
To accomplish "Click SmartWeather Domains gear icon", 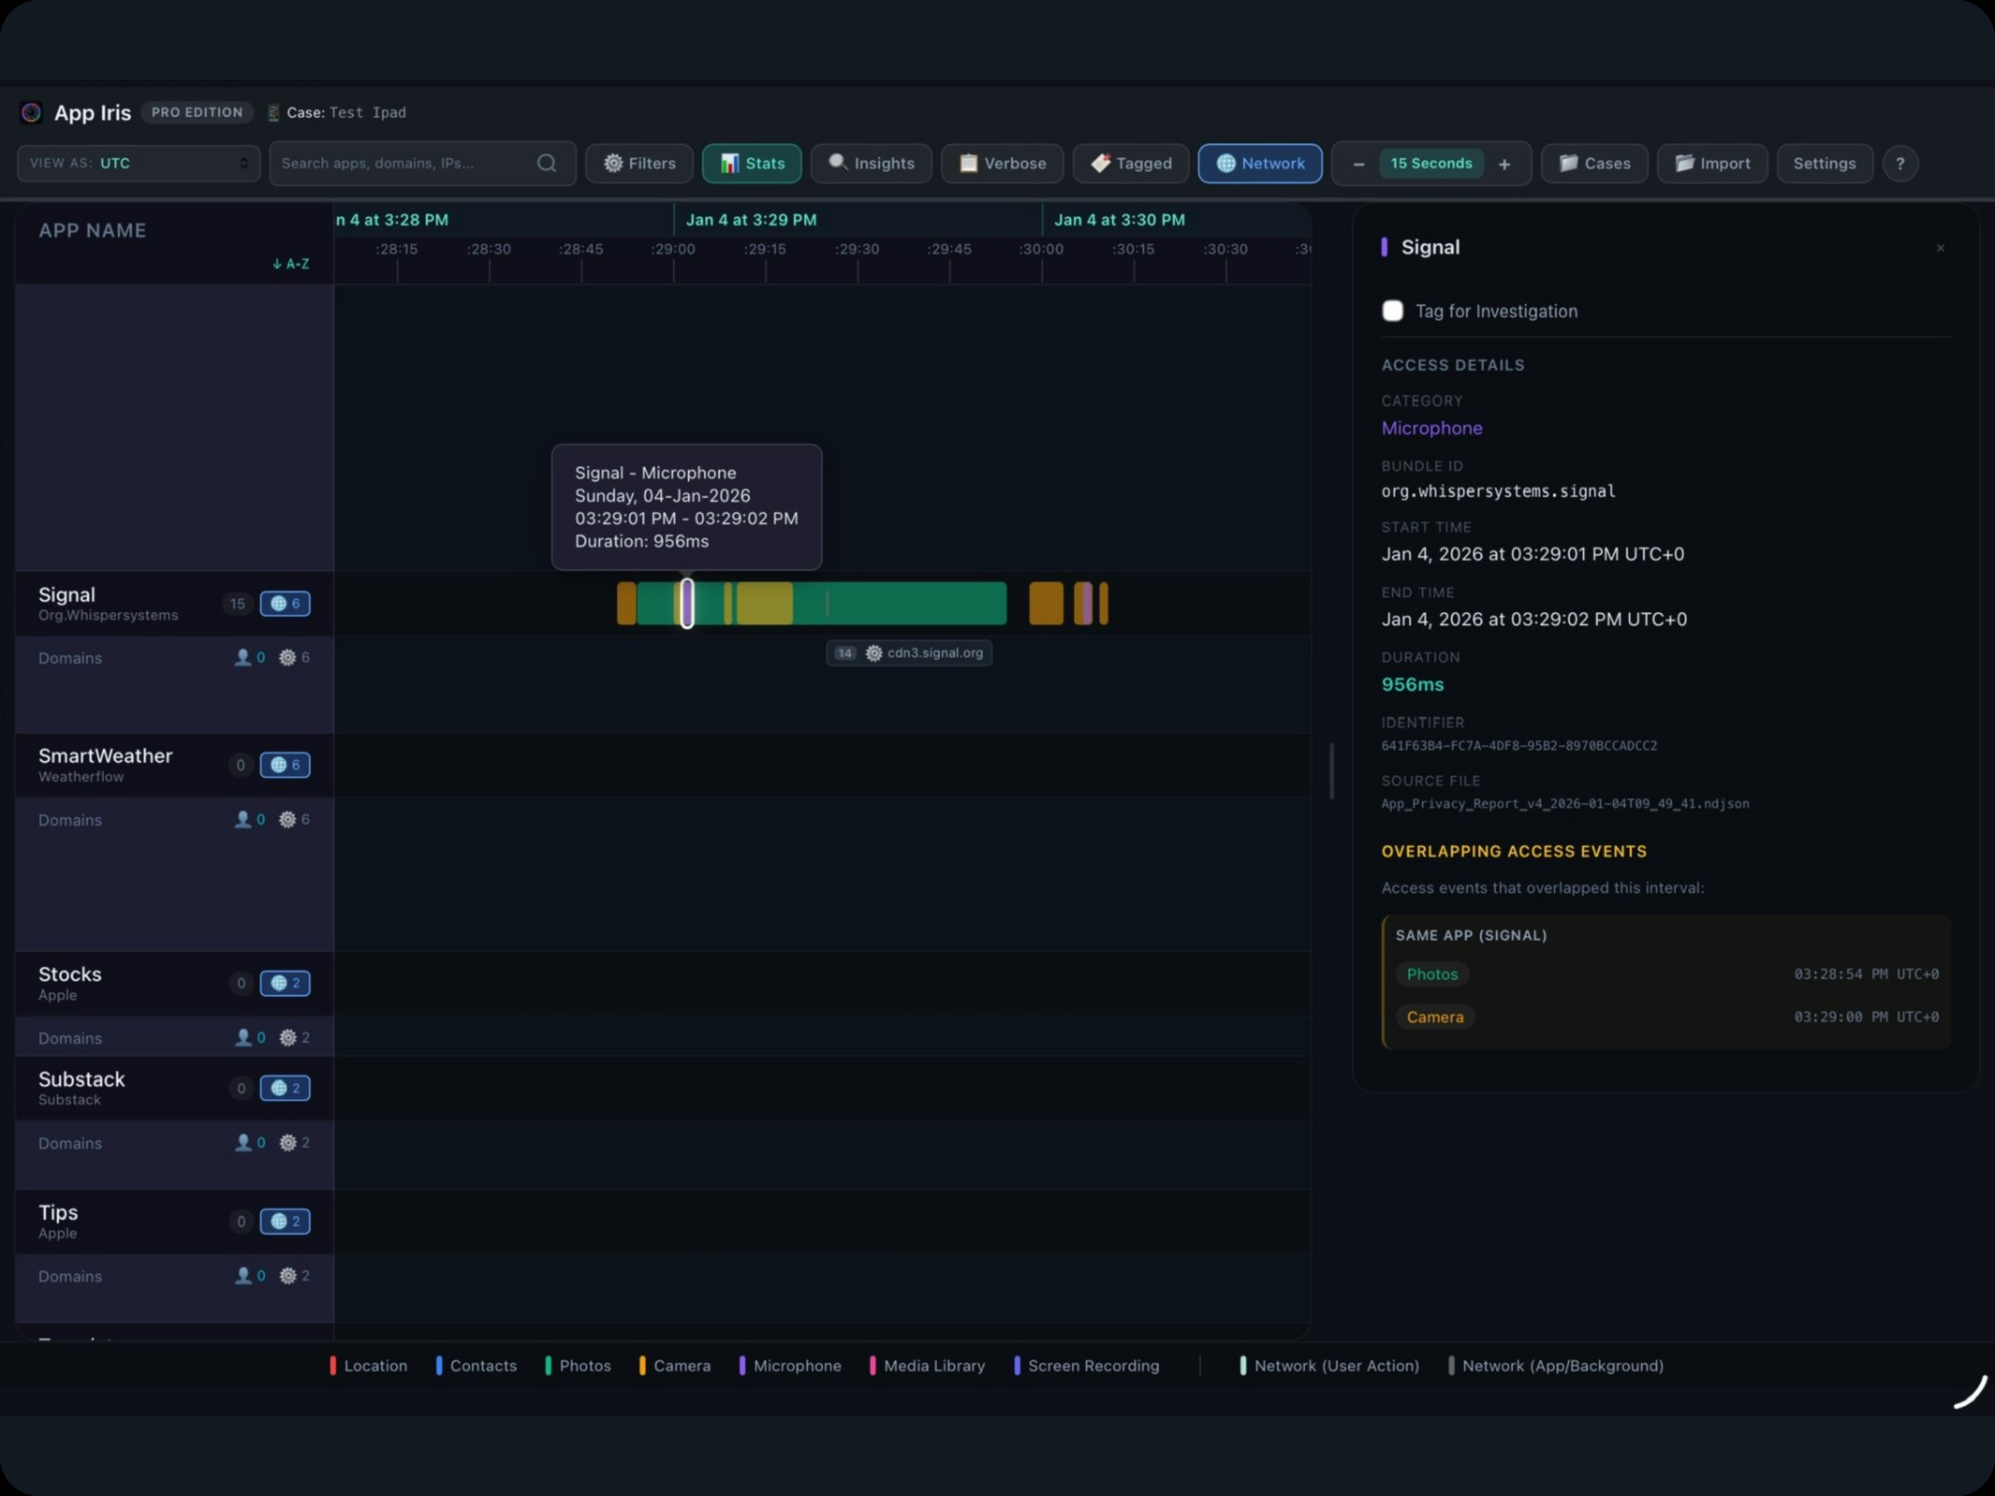I will click(288, 820).
